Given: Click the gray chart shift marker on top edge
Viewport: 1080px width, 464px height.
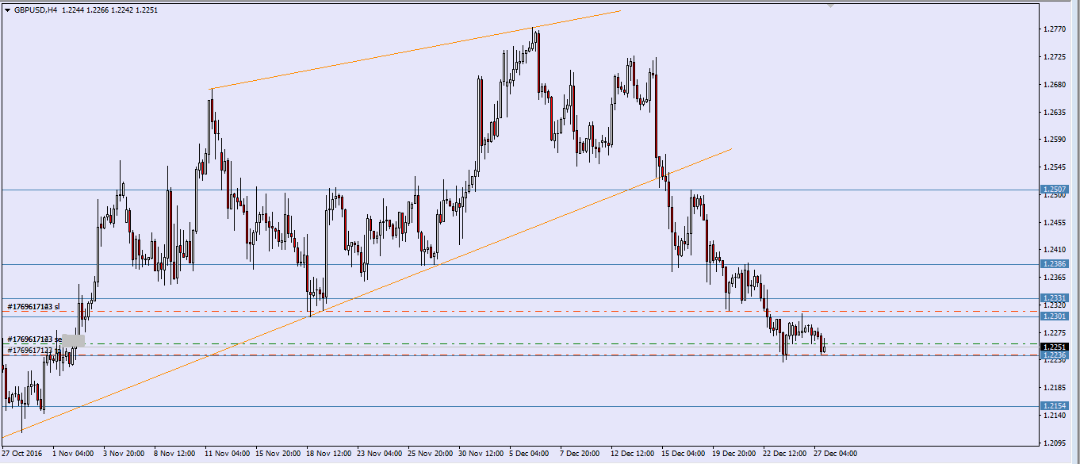Looking at the screenshot, I should (x=829, y=6).
